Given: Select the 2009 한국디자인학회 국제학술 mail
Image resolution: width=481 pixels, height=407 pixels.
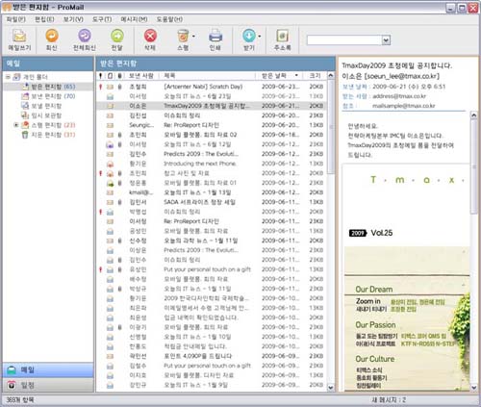Looking at the screenshot, I should pos(212,298).
